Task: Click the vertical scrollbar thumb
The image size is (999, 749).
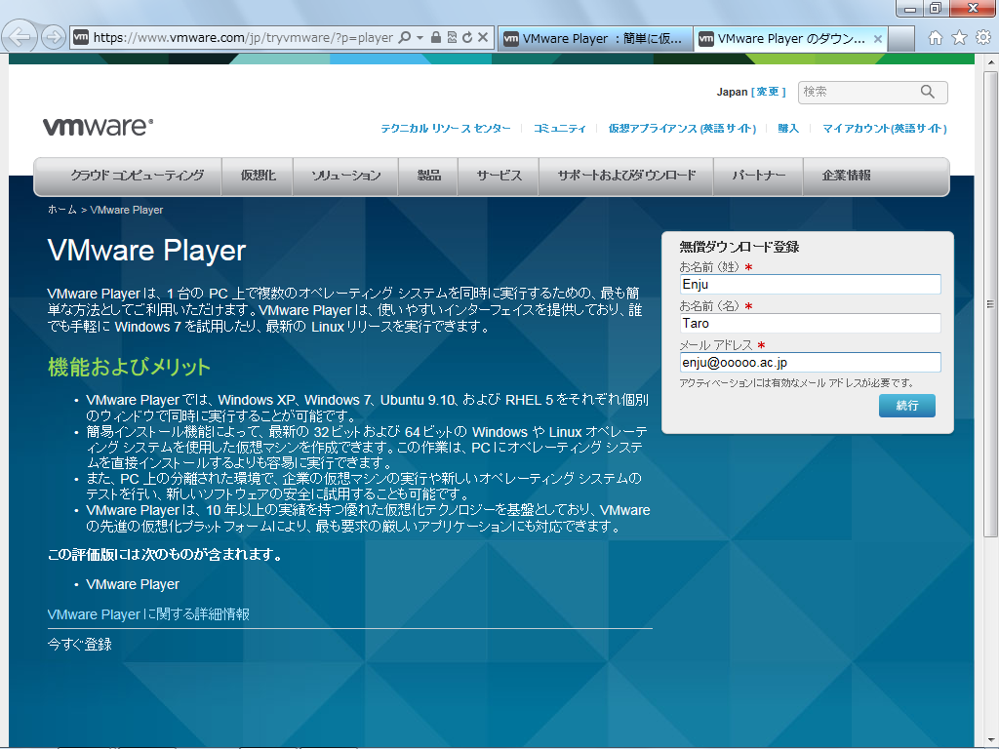Action: click(990, 304)
